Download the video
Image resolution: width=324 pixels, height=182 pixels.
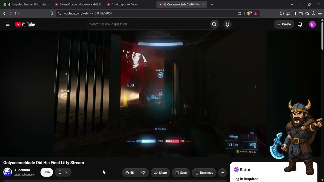[x=204, y=173]
